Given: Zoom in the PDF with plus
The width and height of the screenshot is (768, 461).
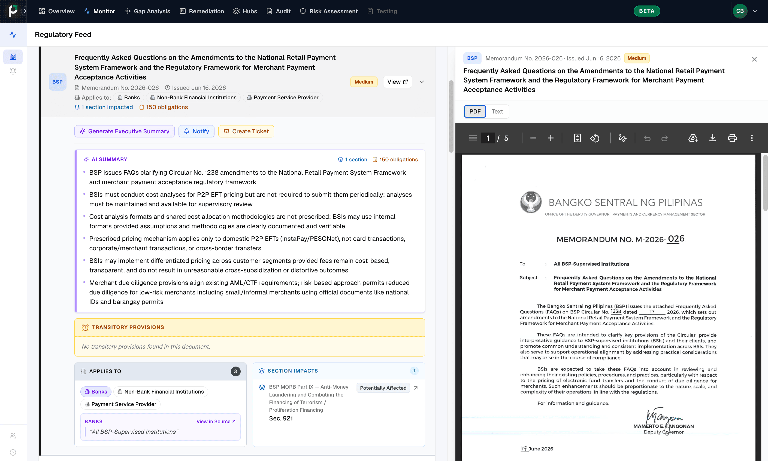Looking at the screenshot, I should (x=551, y=138).
